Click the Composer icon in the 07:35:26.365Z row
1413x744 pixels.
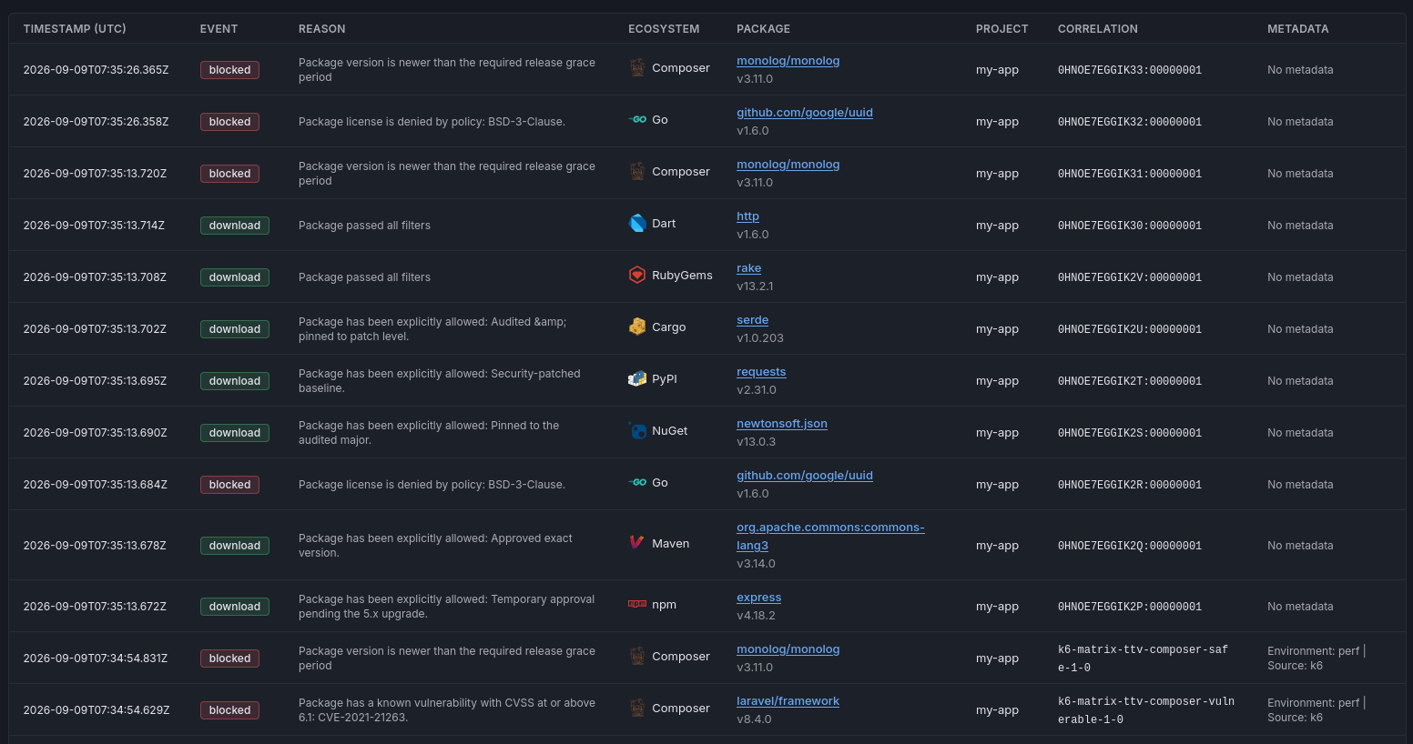coord(637,68)
